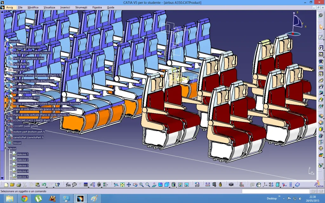This screenshot has width=325, height=203.
Task: Expand the COCKPIT (sedili piloti) node
Action: pyautogui.click(x=5, y=126)
